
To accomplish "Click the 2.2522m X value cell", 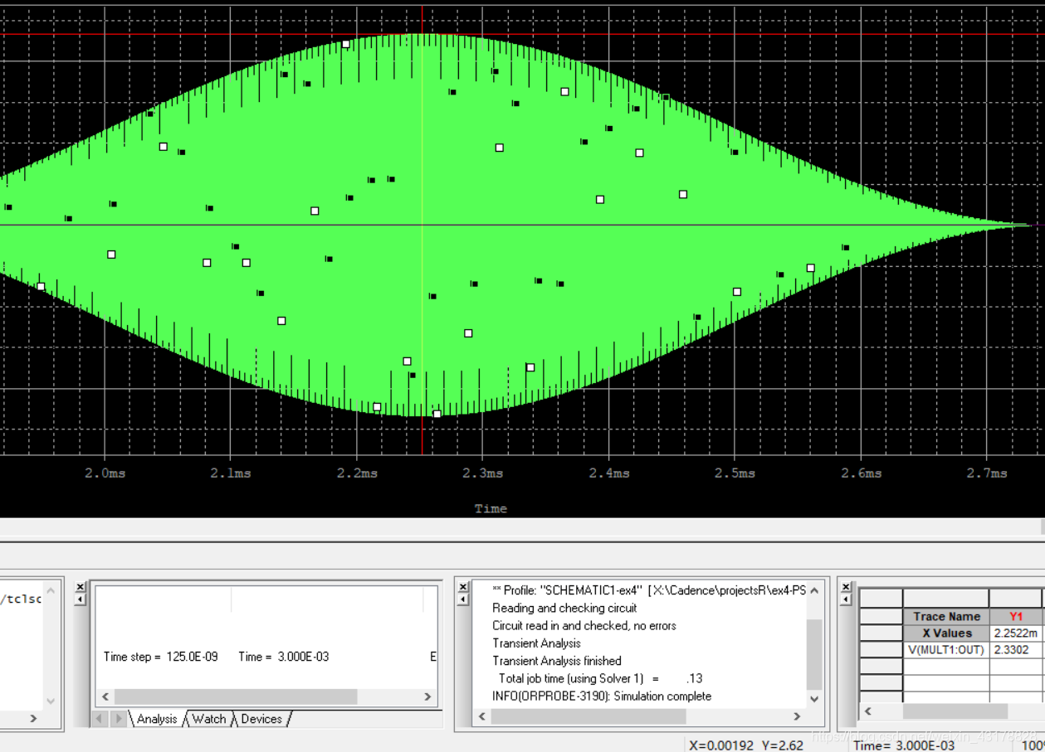I will (1016, 633).
